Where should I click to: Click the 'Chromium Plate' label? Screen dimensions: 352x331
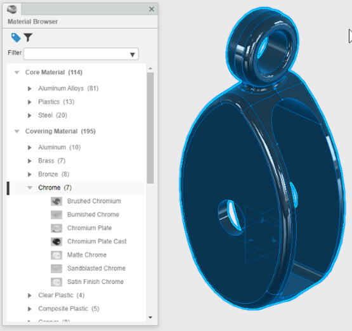click(89, 228)
